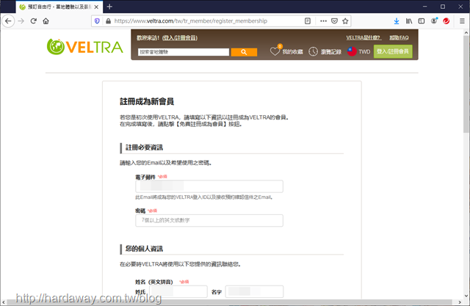
Task: Reload the current page
Action: (x=34, y=21)
